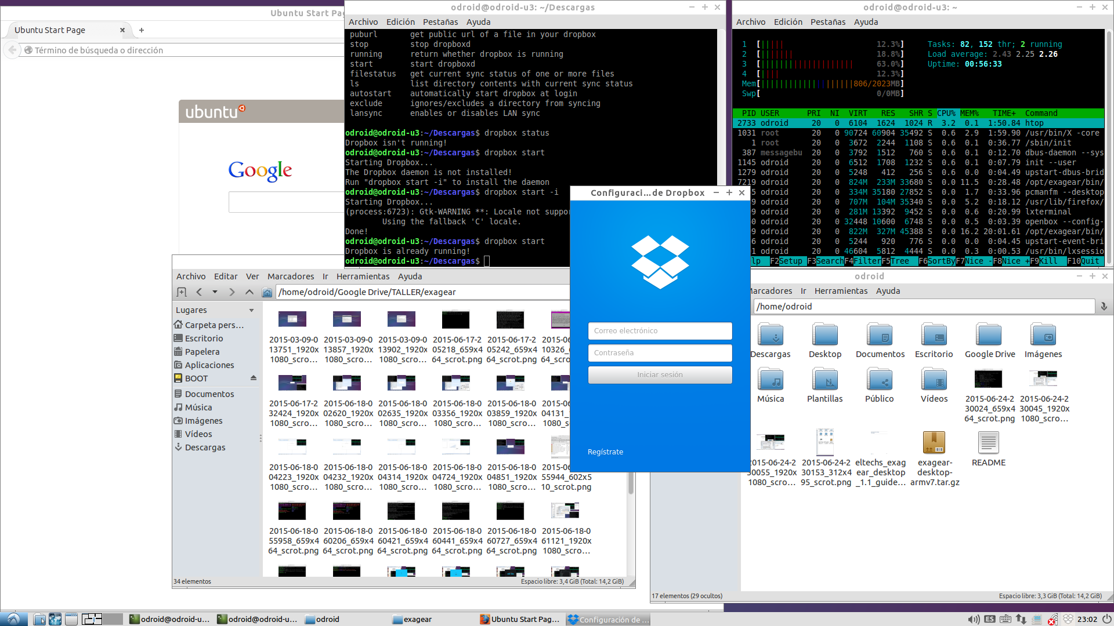Click the power button in the panel

1106,619
